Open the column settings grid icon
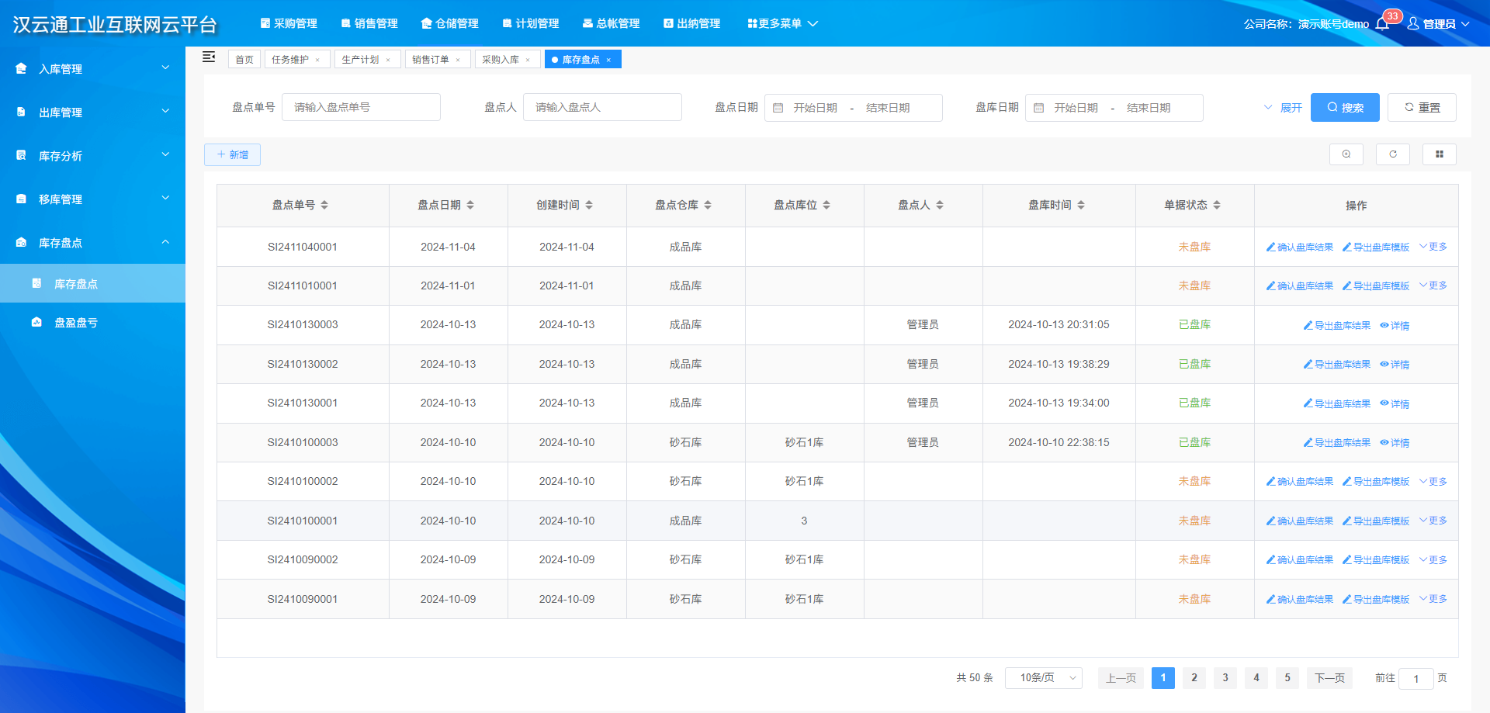Screen dimensions: 1490x713 [x=1439, y=154]
